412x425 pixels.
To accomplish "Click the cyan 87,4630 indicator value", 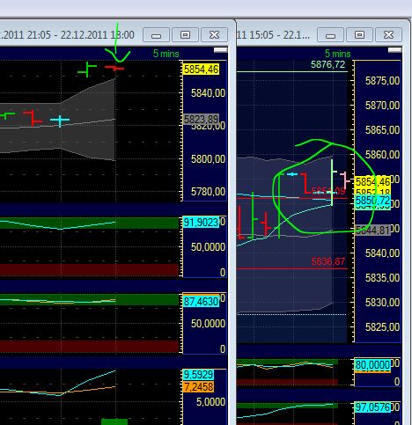I will click(201, 302).
